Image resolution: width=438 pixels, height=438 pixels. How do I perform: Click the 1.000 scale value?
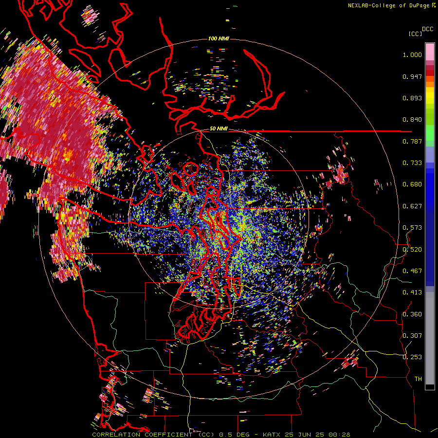(x=412, y=55)
